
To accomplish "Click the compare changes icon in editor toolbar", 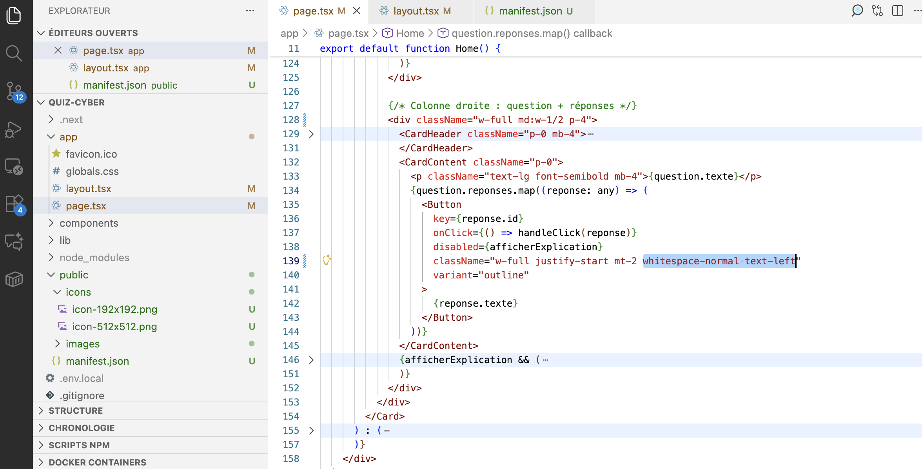I will 877,11.
